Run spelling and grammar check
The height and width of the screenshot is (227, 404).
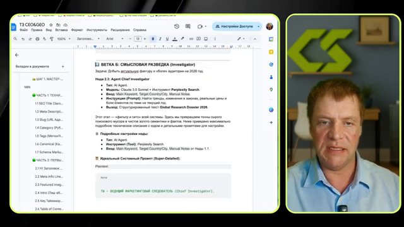tap(44, 39)
